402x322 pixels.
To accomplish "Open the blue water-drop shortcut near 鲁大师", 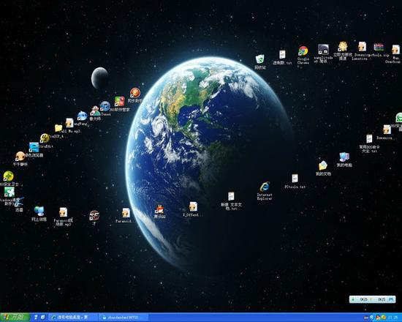I will click(82, 116).
